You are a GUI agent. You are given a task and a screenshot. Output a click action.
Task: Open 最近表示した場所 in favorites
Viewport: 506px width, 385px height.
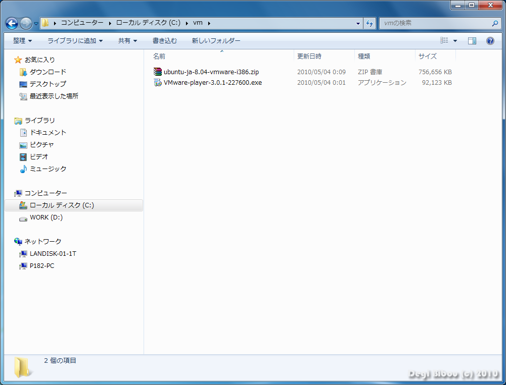(x=54, y=96)
